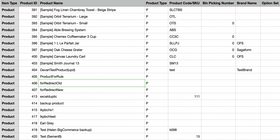280x140 pixels.
Task: Click the Earl Grey product name cell
Action: 91,123
